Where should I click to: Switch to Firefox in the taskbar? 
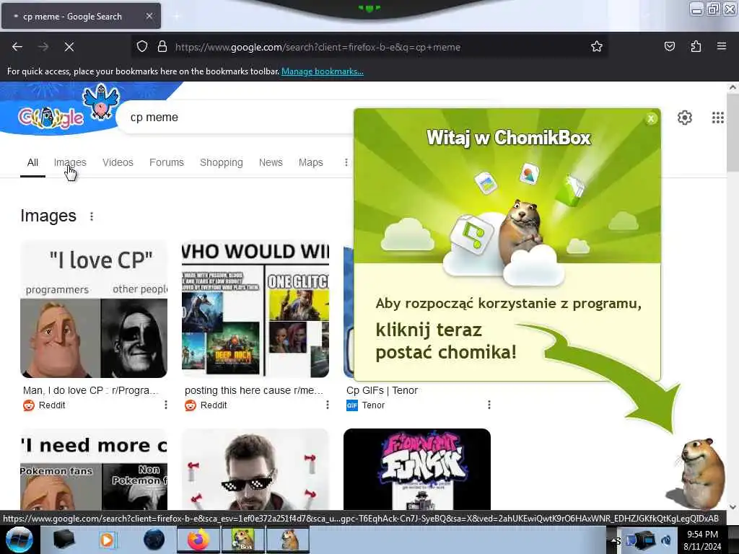[x=198, y=540]
